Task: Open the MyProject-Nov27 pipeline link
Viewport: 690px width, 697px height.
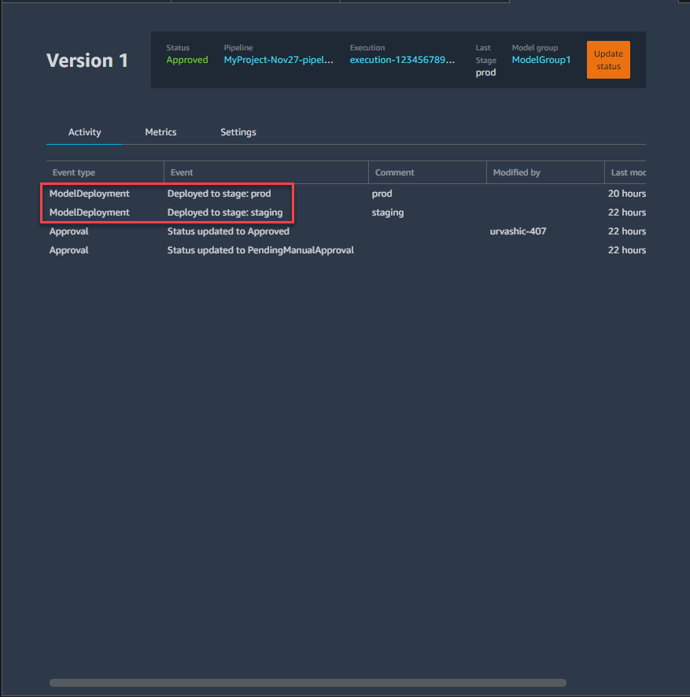Action: tap(279, 60)
